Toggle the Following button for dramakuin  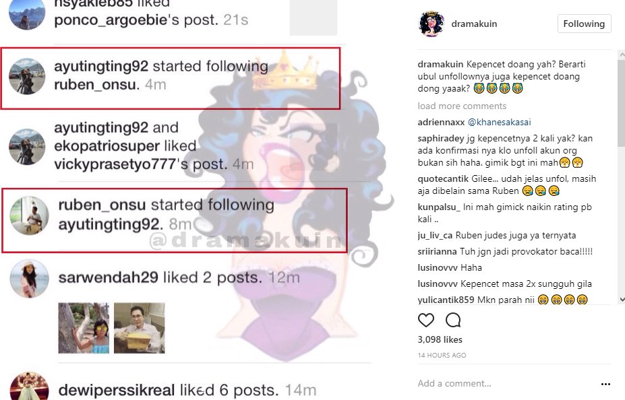click(584, 24)
